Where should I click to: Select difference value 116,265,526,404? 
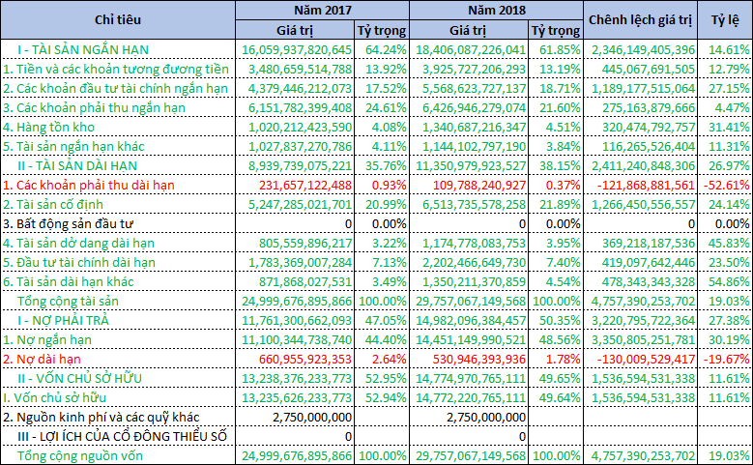(649, 147)
